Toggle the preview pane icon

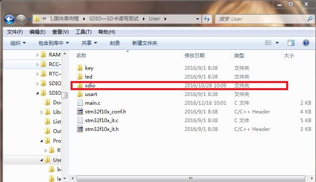click(x=291, y=43)
